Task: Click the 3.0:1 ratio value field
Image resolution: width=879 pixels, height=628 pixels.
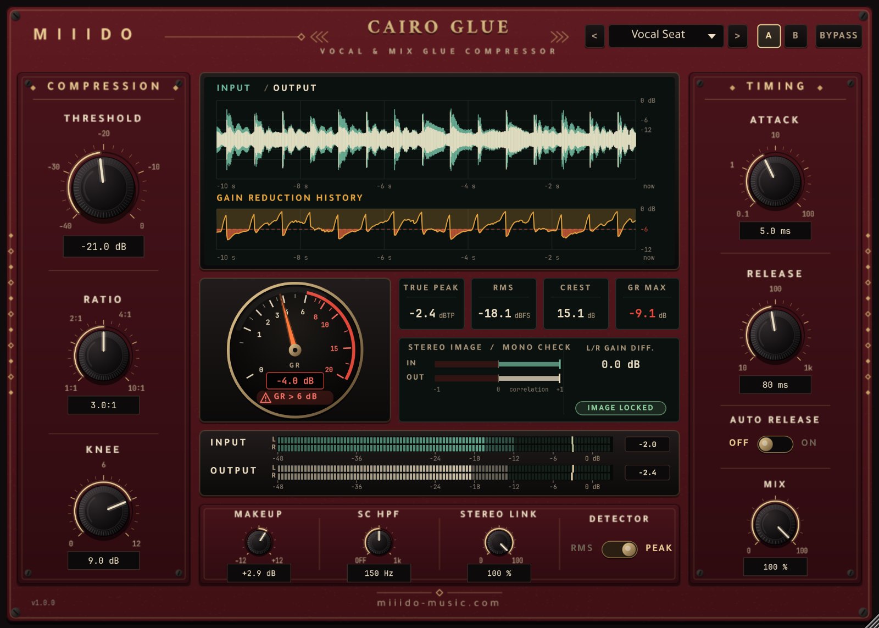Action: click(103, 405)
